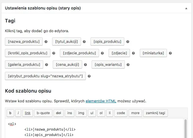Click help icon beside [galeria_produktu] tag
193x138 pixels.
point(46,65)
